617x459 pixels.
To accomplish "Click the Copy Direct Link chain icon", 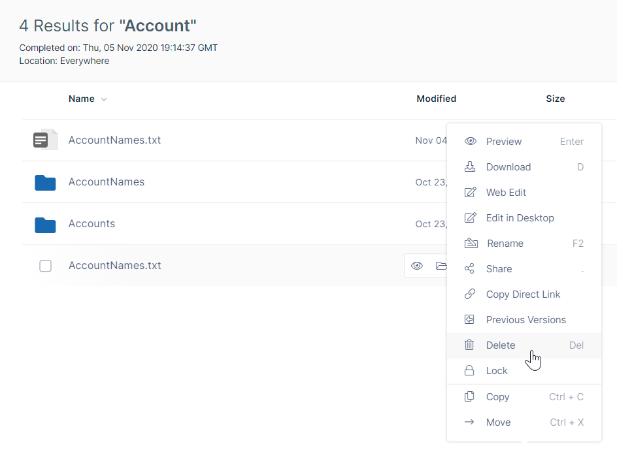I will tap(469, 294).
